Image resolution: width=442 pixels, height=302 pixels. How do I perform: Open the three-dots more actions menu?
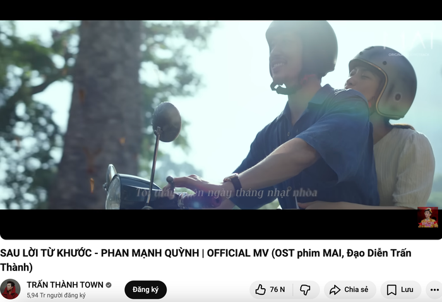pos(434,289)
